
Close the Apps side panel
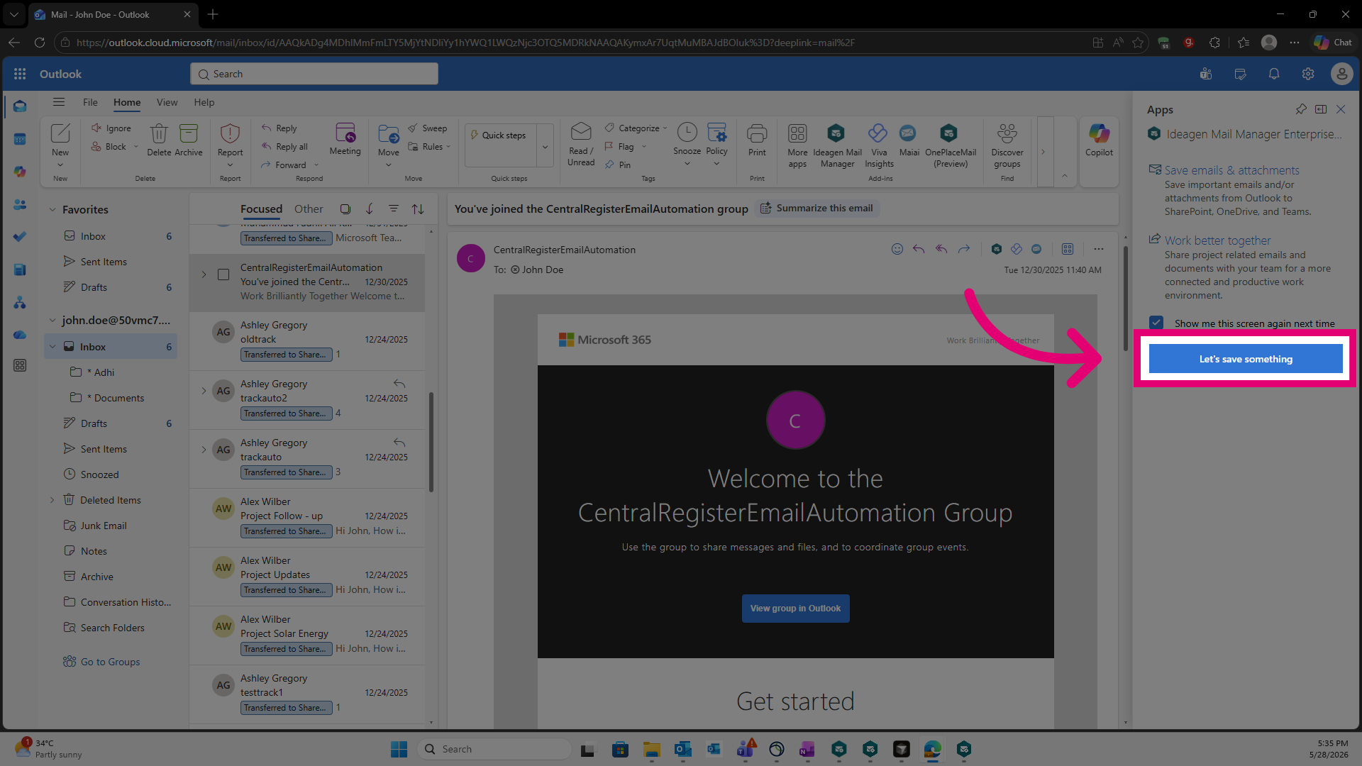(x=1341, y=109)
